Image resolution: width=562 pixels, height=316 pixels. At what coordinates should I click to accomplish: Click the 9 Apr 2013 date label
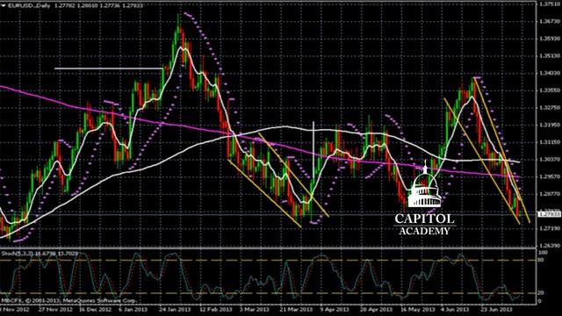point(335,310)
